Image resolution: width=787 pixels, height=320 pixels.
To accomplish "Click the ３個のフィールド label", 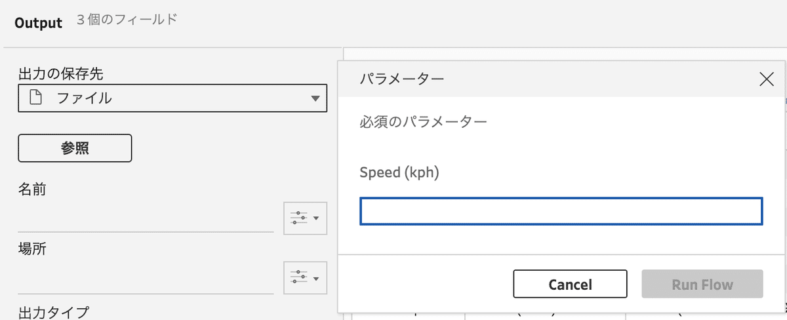I will tap(127, 20).
